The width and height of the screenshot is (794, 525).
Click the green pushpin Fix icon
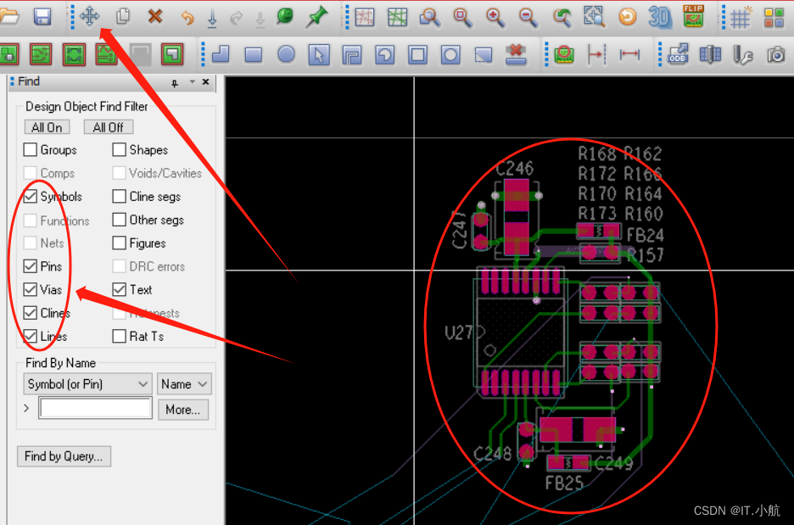[x=317, y=17]
